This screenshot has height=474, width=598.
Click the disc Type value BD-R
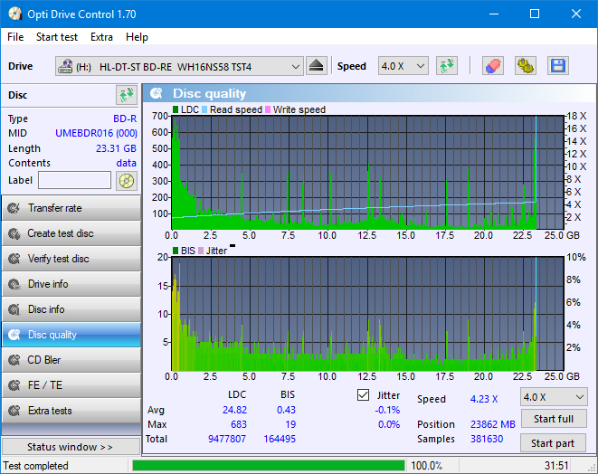click(125, 118)
